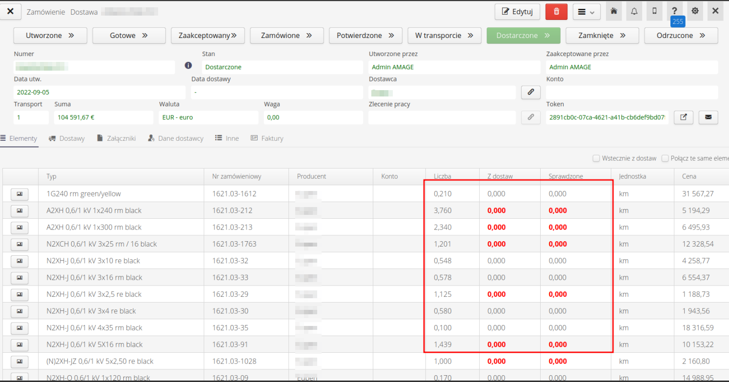The height and width of the screenshot is (382, 729).
Task: Toggle the Połącz te same elementy checkbox
Action: 665,158
